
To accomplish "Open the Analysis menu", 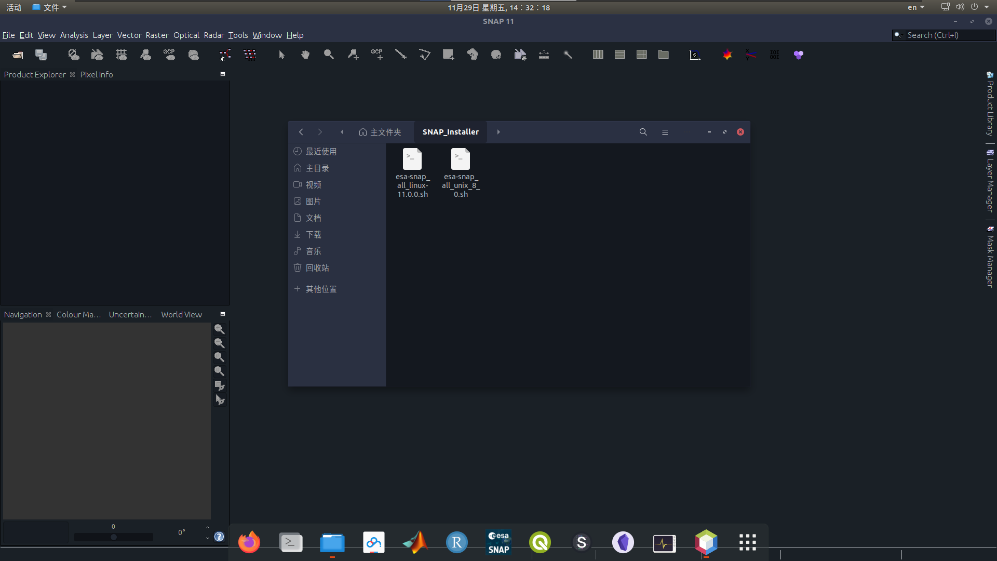I will 74,35.
